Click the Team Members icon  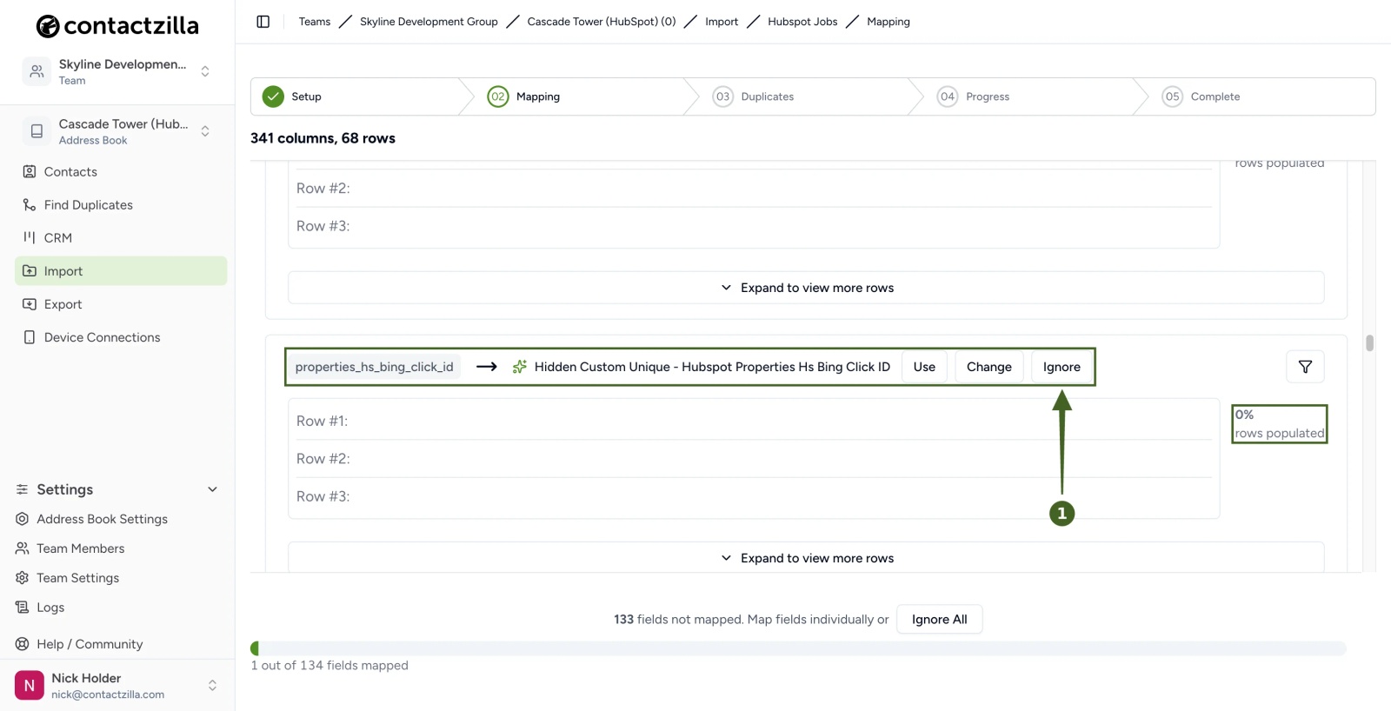pos(23,548)
